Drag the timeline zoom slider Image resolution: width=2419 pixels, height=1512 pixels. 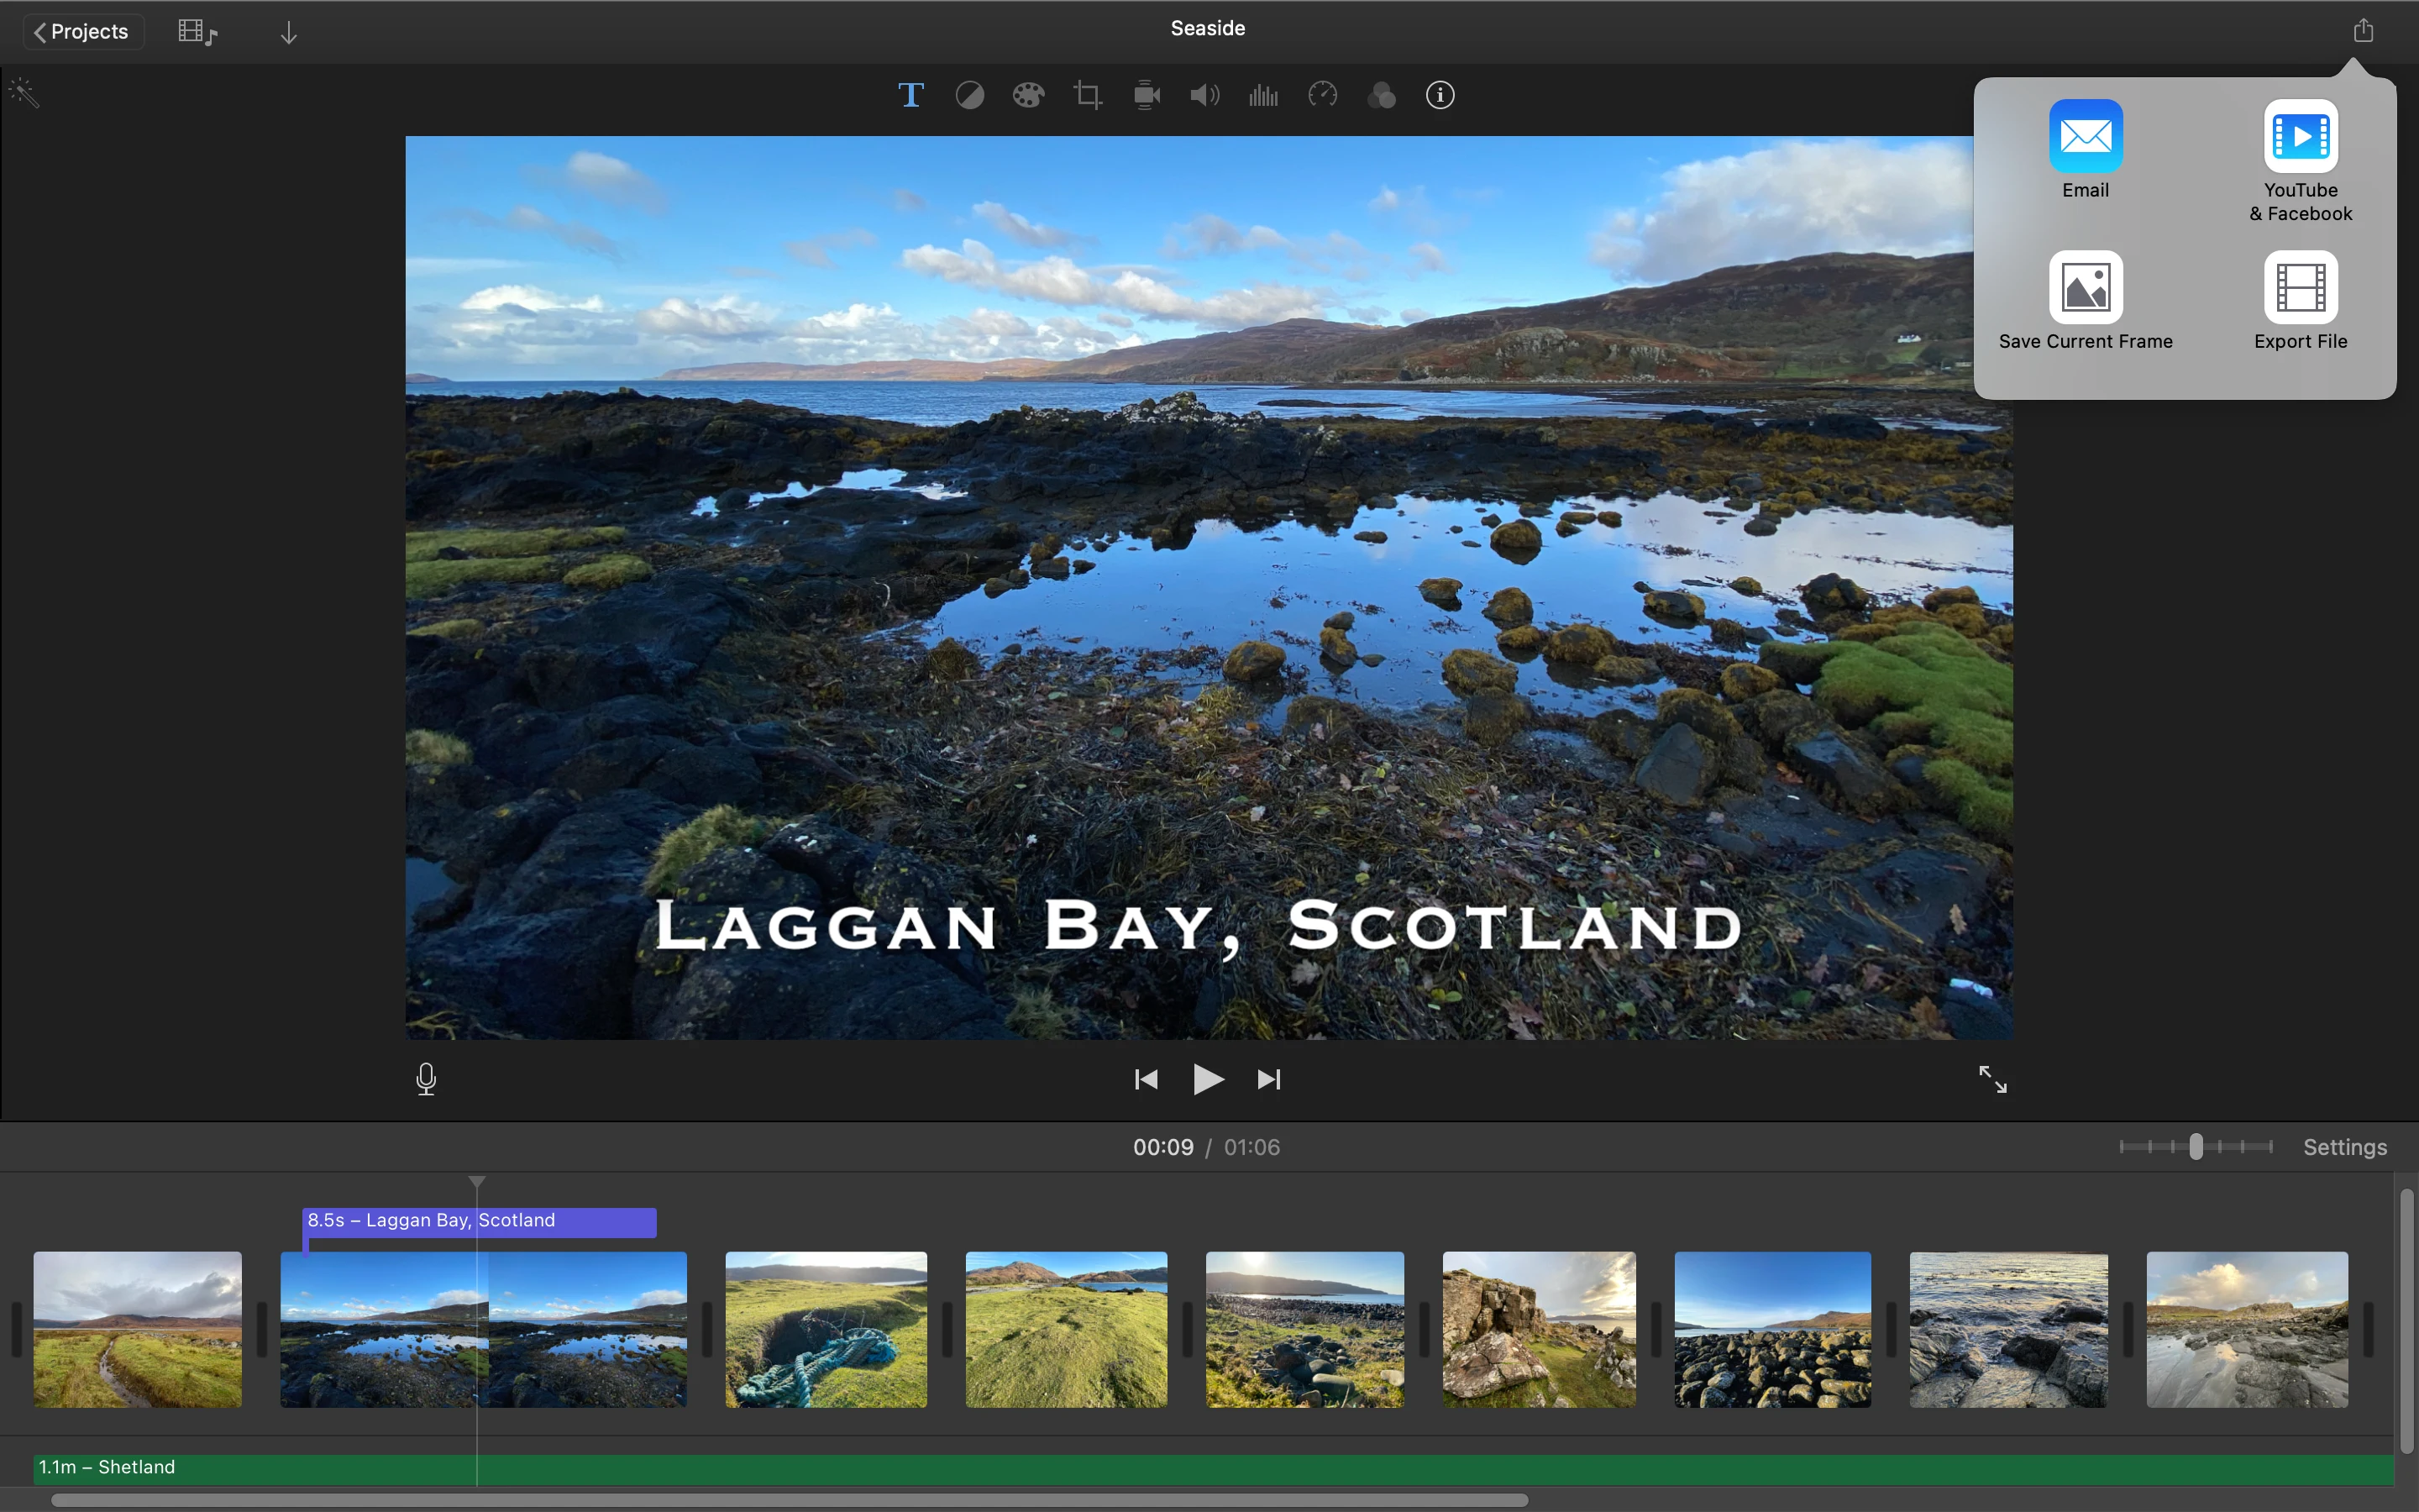point(2196,1147)
